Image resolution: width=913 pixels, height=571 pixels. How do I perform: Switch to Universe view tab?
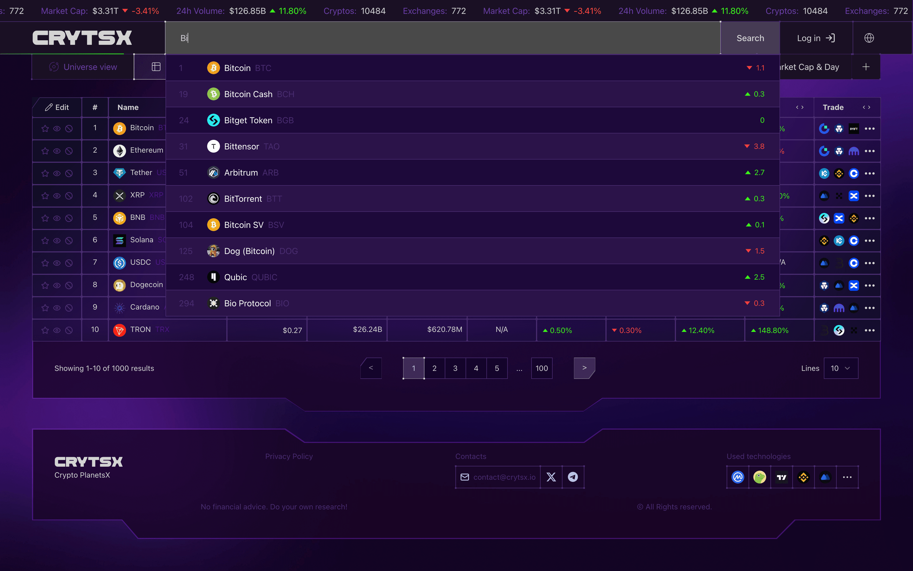coord(83,67)
